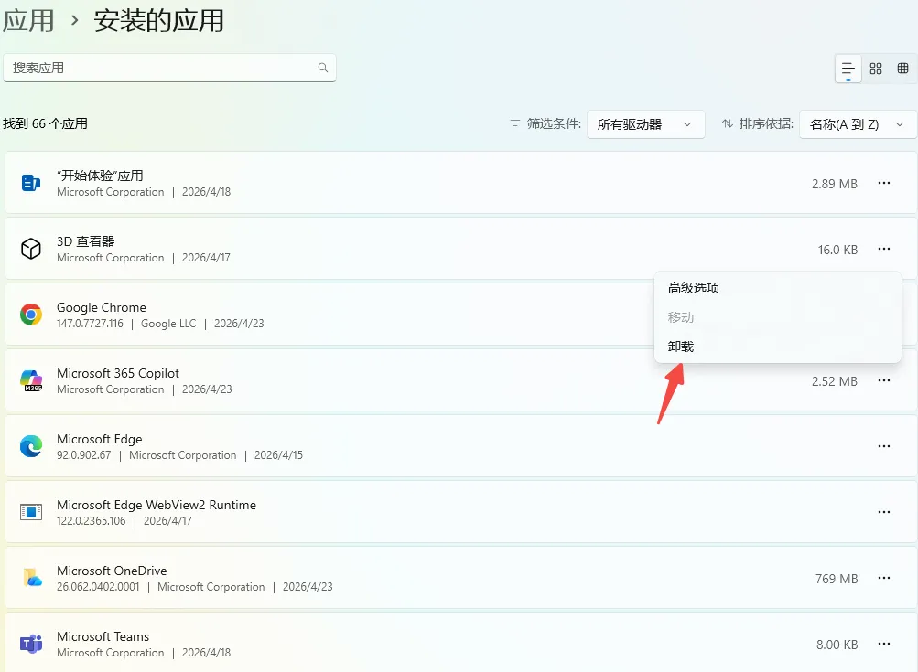This screenshot has height=672, width=918.
Task: Select the Microsoft OneDrive app name
Action: tap(112, 571)
